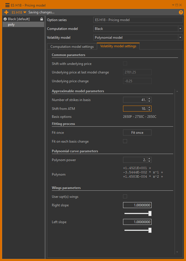
Task: Click the Option series name field
Action: pyautogui.click(x=138, y=20)
